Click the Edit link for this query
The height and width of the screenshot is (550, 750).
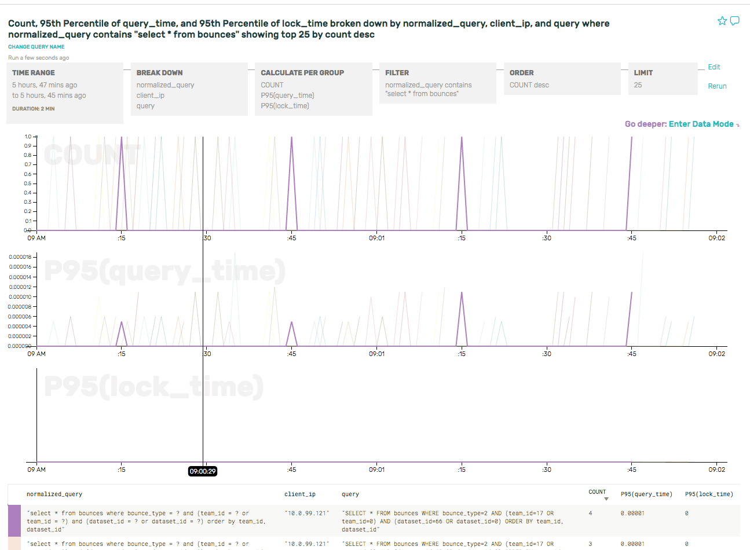(x=714, y=67)
